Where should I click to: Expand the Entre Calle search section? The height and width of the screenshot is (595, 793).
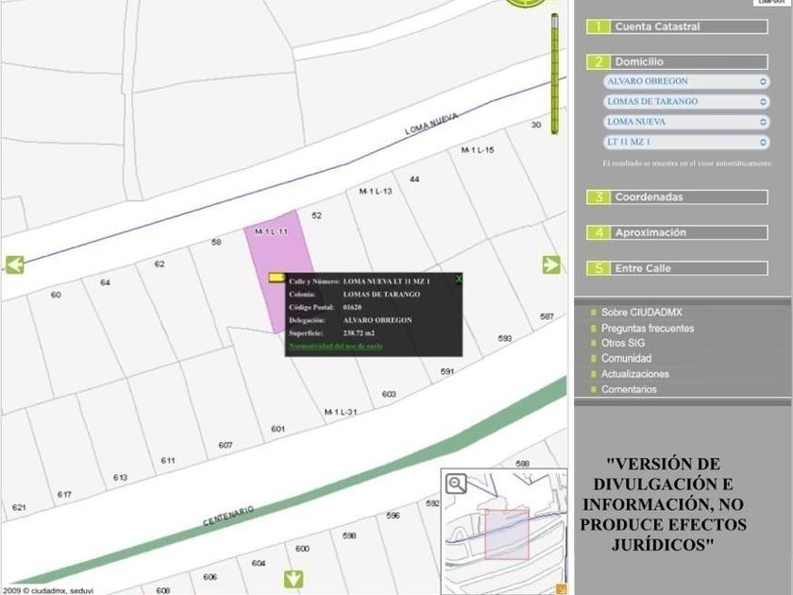click(677, 268)
